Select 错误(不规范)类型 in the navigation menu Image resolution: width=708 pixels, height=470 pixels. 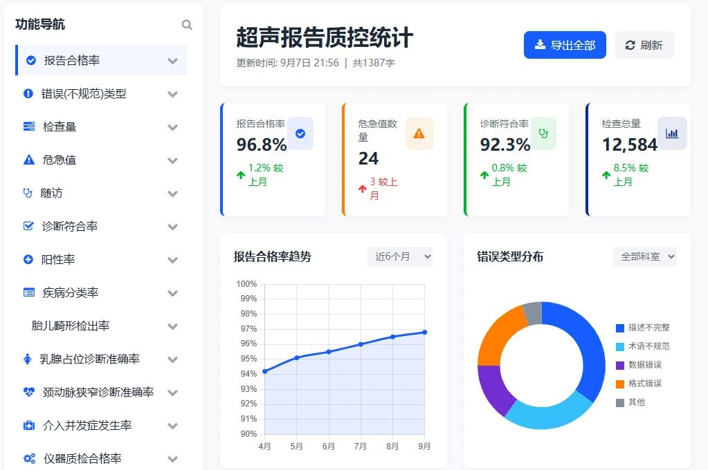click(x=84, y=94)
